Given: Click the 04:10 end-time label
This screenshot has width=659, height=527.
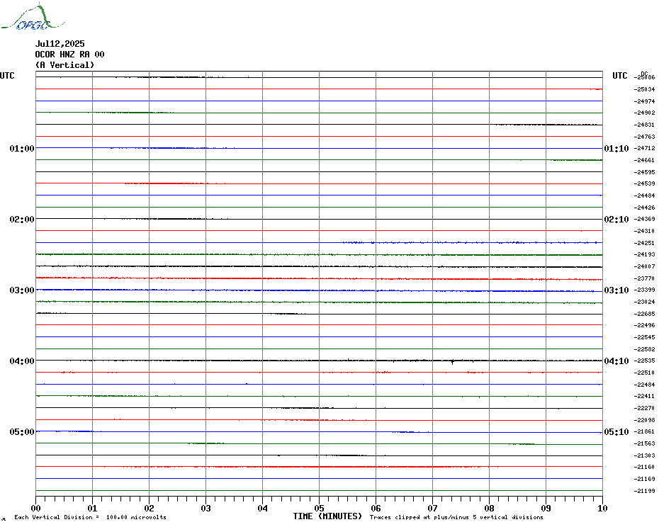Looking at the screenshot, I should click(x=616, y=361).
